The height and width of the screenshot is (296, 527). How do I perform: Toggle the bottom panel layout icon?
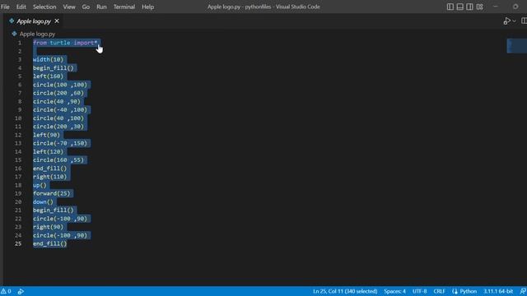point(459,7)
